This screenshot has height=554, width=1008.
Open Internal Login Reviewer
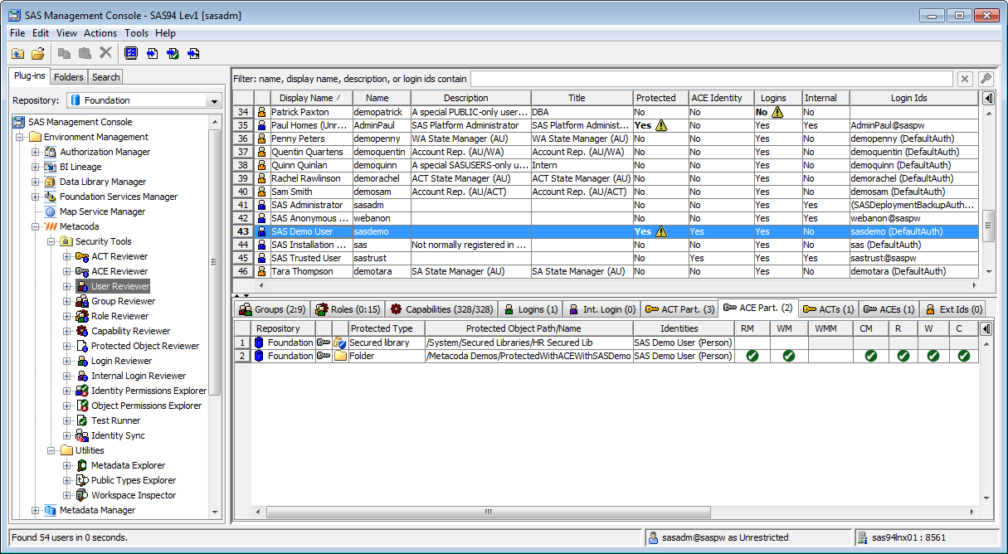pyautogui.click(x=139, y=376)
